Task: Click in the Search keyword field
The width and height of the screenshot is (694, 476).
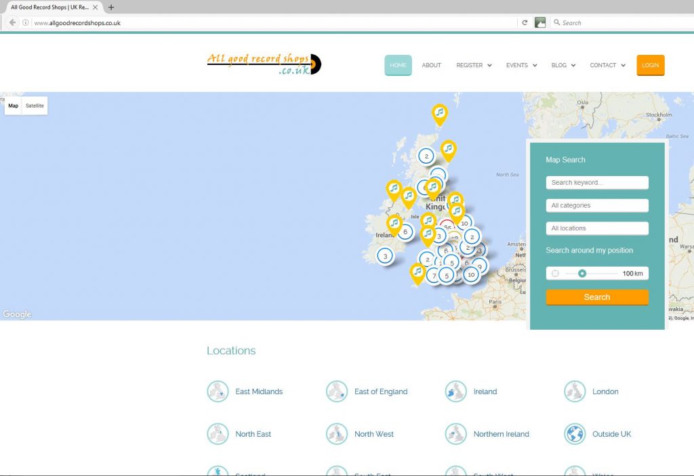Action: 597,182
